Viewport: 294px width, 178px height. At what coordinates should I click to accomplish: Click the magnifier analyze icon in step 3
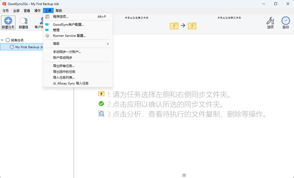coord(101,113)
